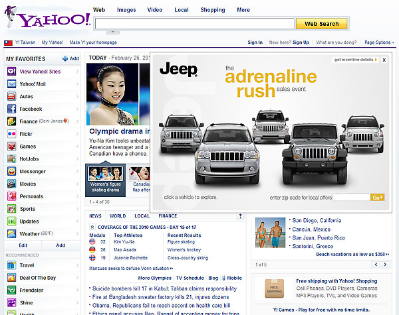The width and height of the screenshot is (399, 315).
Task: Expand the Flickr row chevron
Action: [x=77, y=134]
